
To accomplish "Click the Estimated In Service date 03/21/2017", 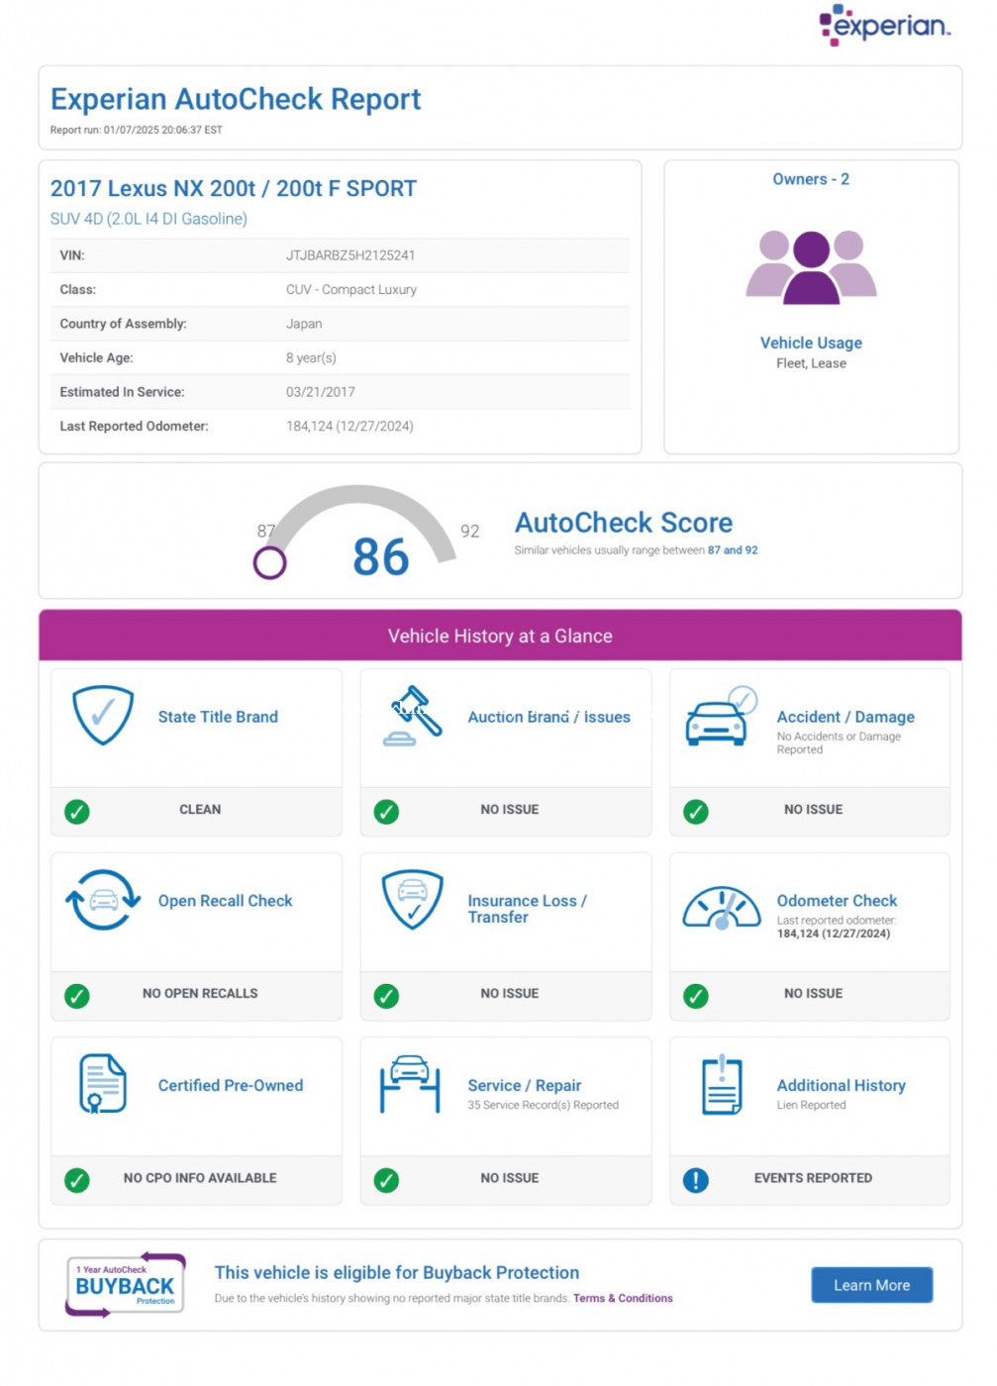I will 321,392.
